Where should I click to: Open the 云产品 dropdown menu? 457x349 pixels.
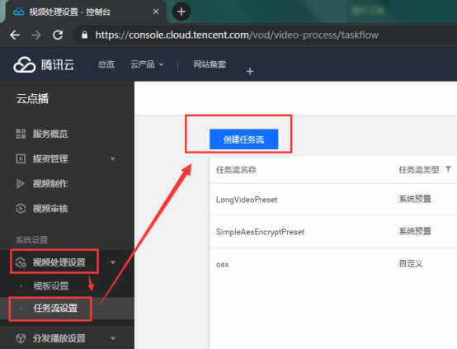coord(147,64)
